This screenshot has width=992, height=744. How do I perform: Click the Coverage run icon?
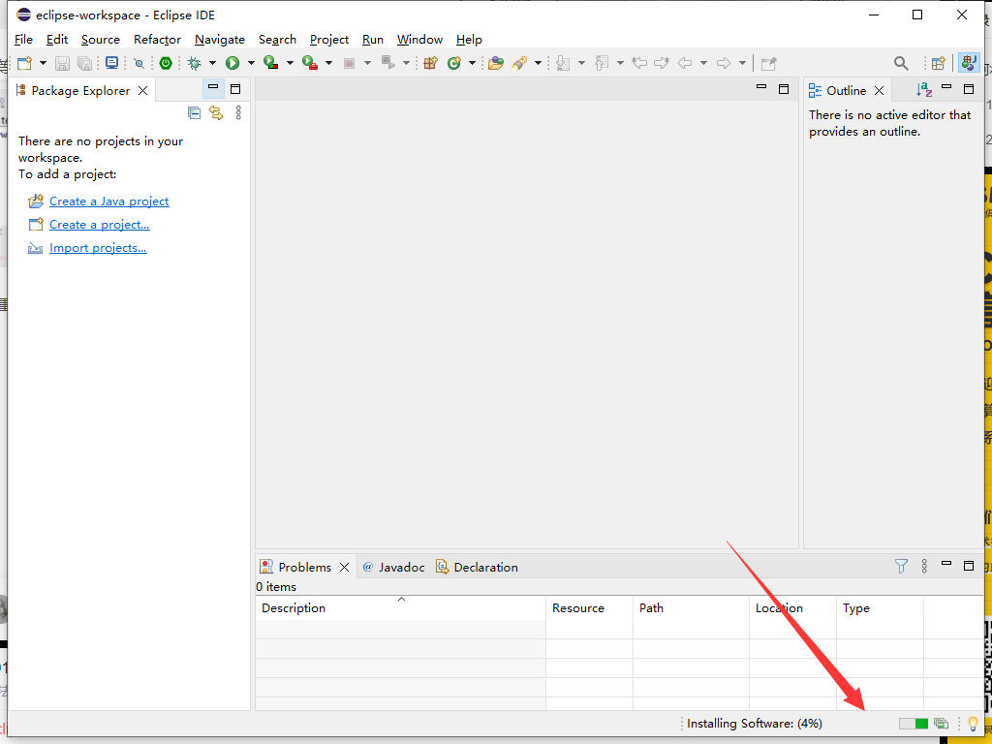271,63
